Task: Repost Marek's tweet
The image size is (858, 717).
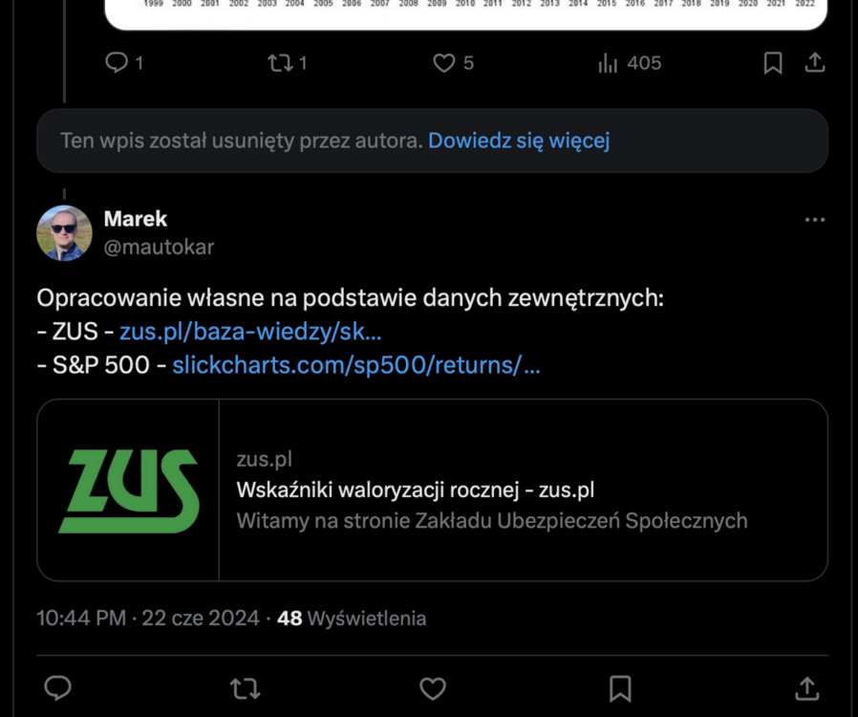Action: [x=245, y=687]
